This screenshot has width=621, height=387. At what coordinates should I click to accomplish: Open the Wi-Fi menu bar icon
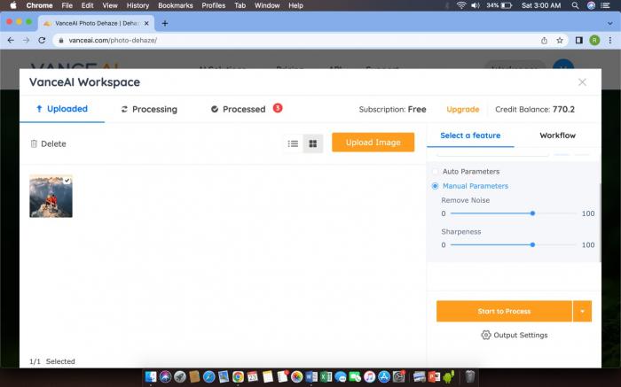click(x=461, y=5)
